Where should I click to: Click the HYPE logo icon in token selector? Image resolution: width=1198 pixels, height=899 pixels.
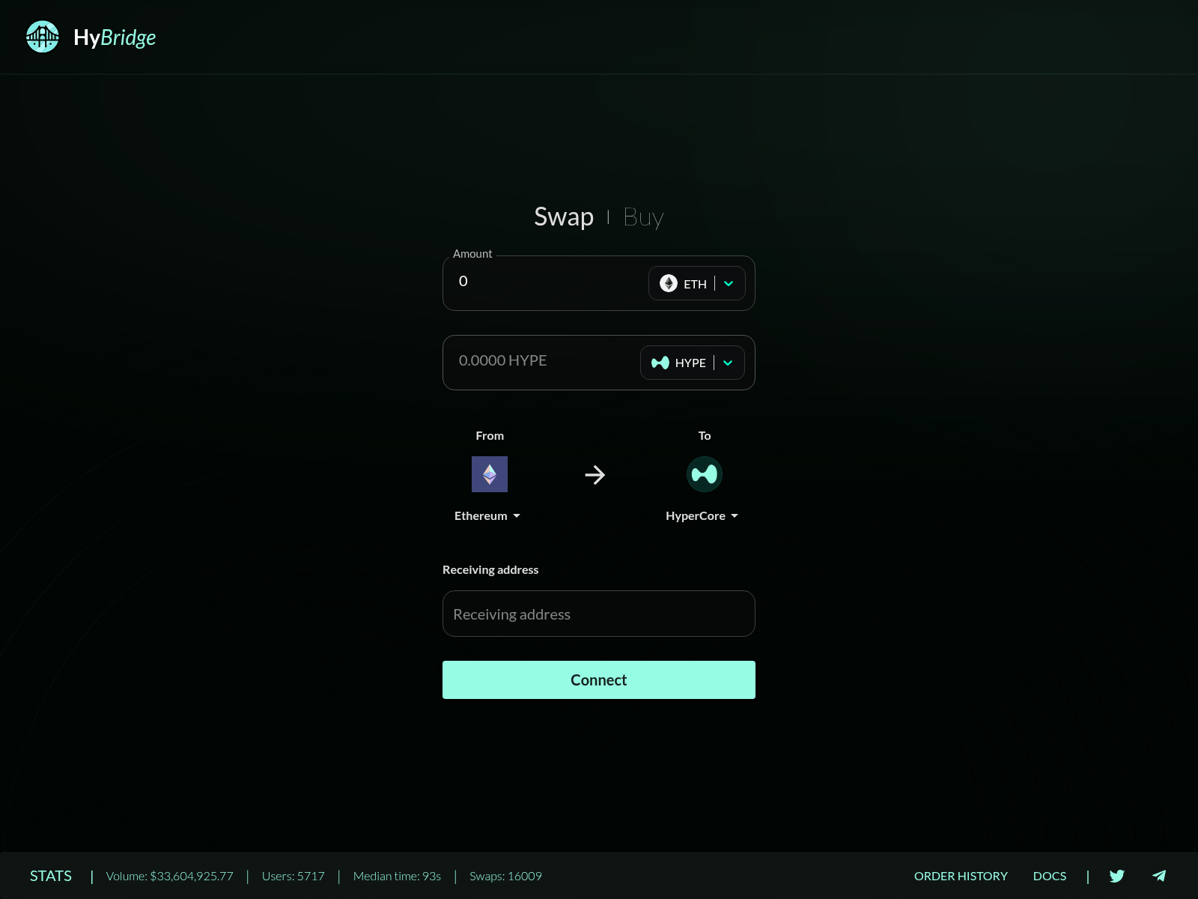(x=660, y=363)
